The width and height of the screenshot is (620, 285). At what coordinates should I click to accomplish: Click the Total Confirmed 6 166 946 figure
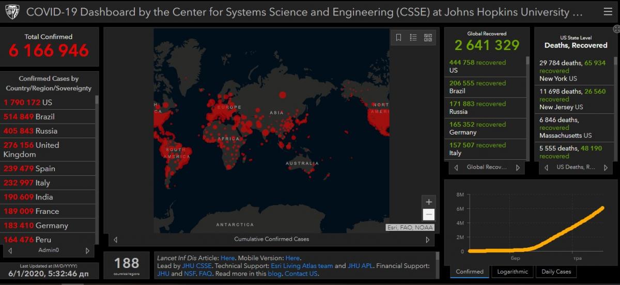click(x=49, y=51)
